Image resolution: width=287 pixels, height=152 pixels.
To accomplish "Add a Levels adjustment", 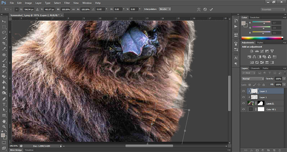I will coord(257,51).
